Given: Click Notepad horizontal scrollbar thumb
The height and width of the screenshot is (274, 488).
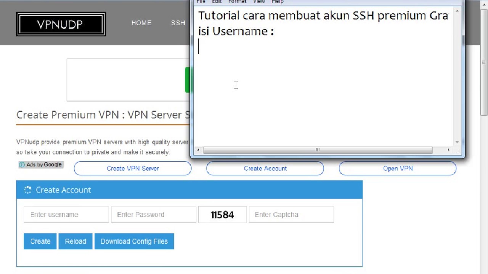Looking at the screenshot, I should click(317, 150).
